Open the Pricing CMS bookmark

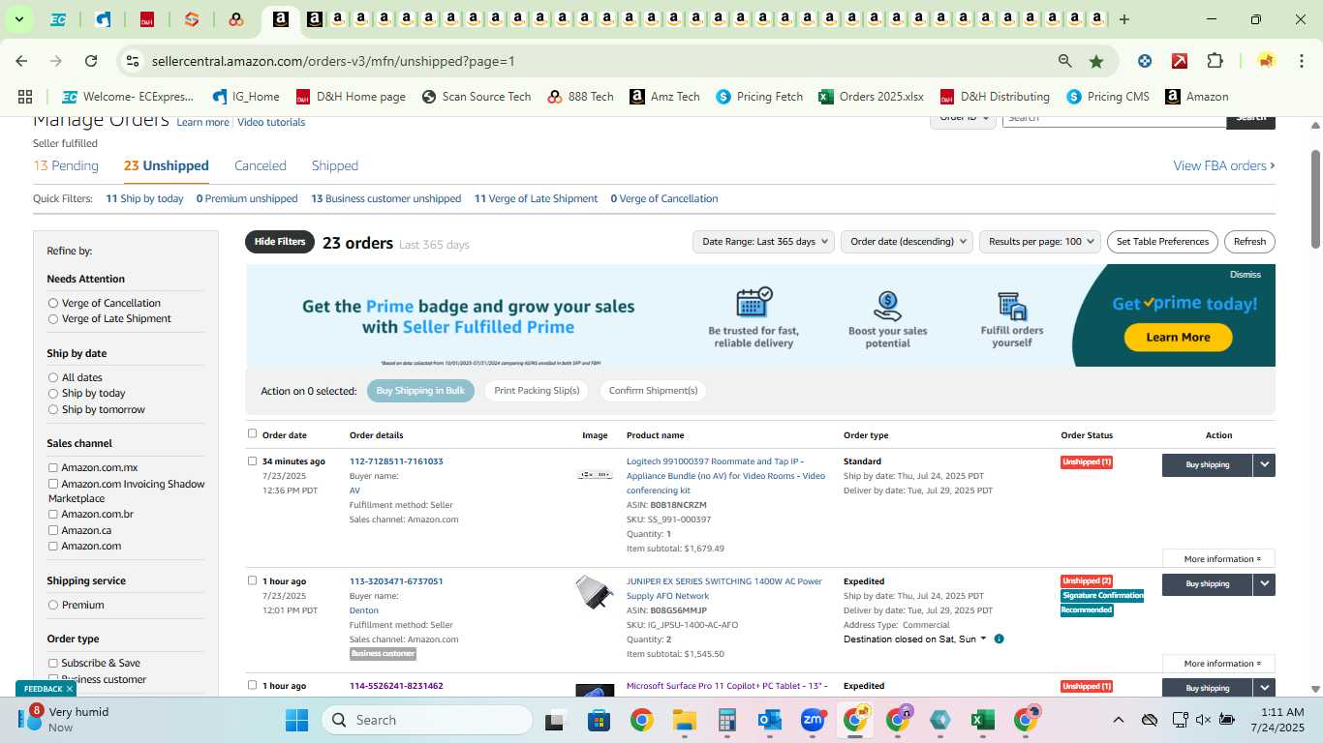point(1107,97)
